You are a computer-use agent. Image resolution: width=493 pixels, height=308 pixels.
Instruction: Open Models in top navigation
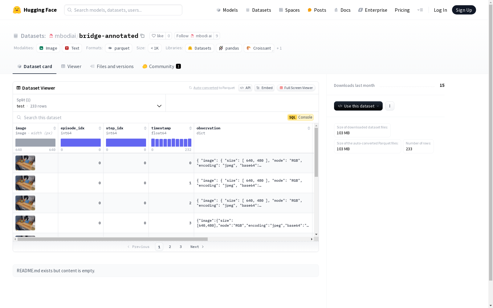[227, 10]
